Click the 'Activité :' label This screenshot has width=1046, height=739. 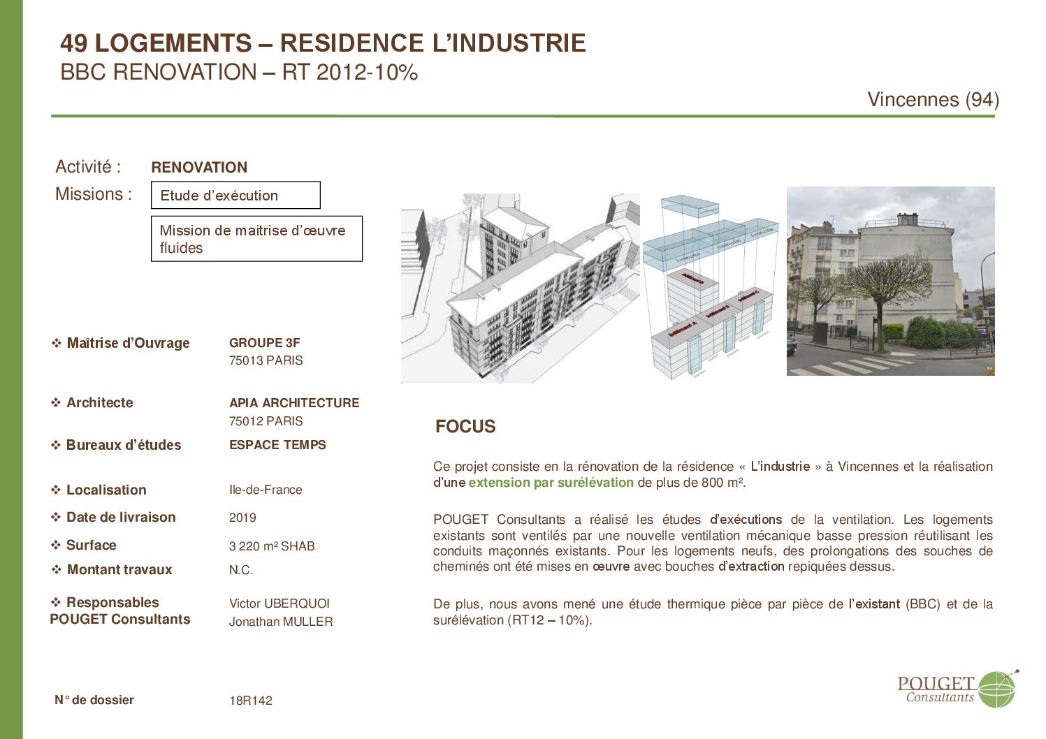click(88, 167)
